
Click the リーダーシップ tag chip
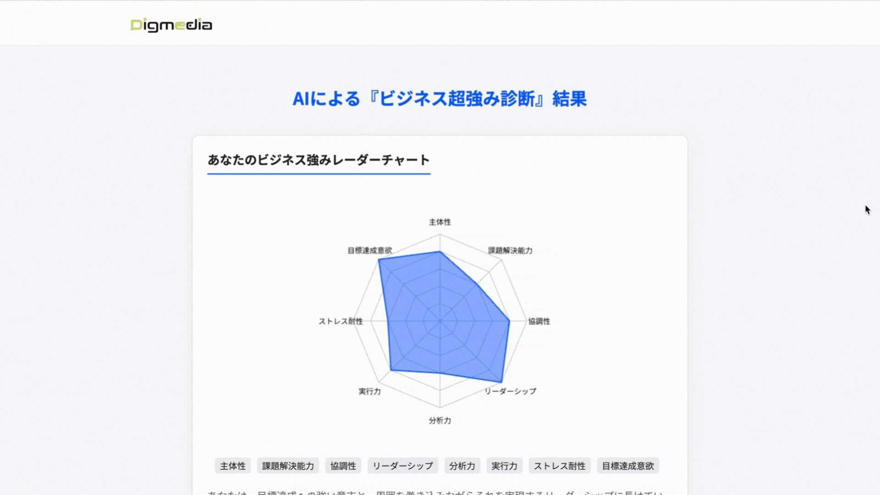point(403,465)
